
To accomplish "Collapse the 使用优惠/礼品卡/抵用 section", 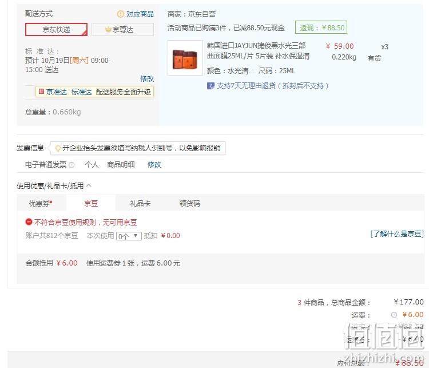I will [89, 185].
